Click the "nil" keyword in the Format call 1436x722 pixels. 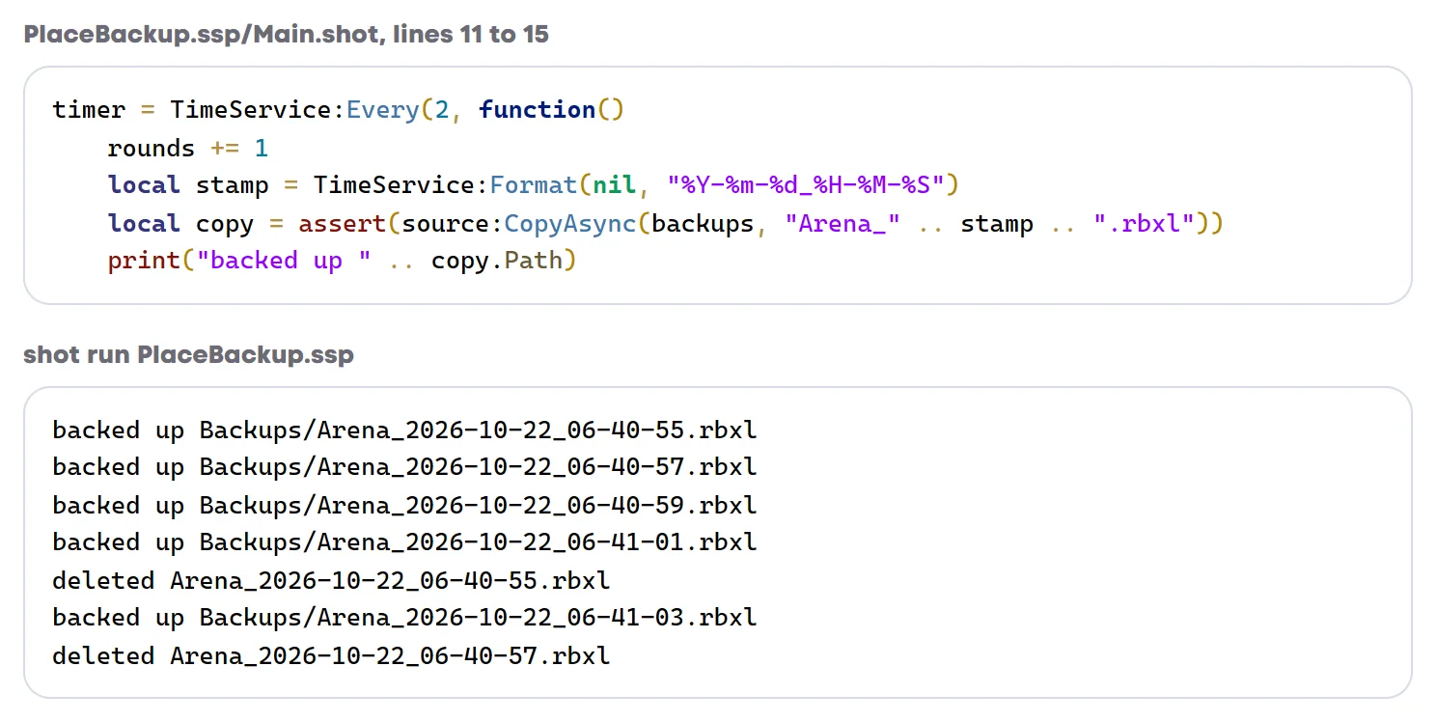614,185
